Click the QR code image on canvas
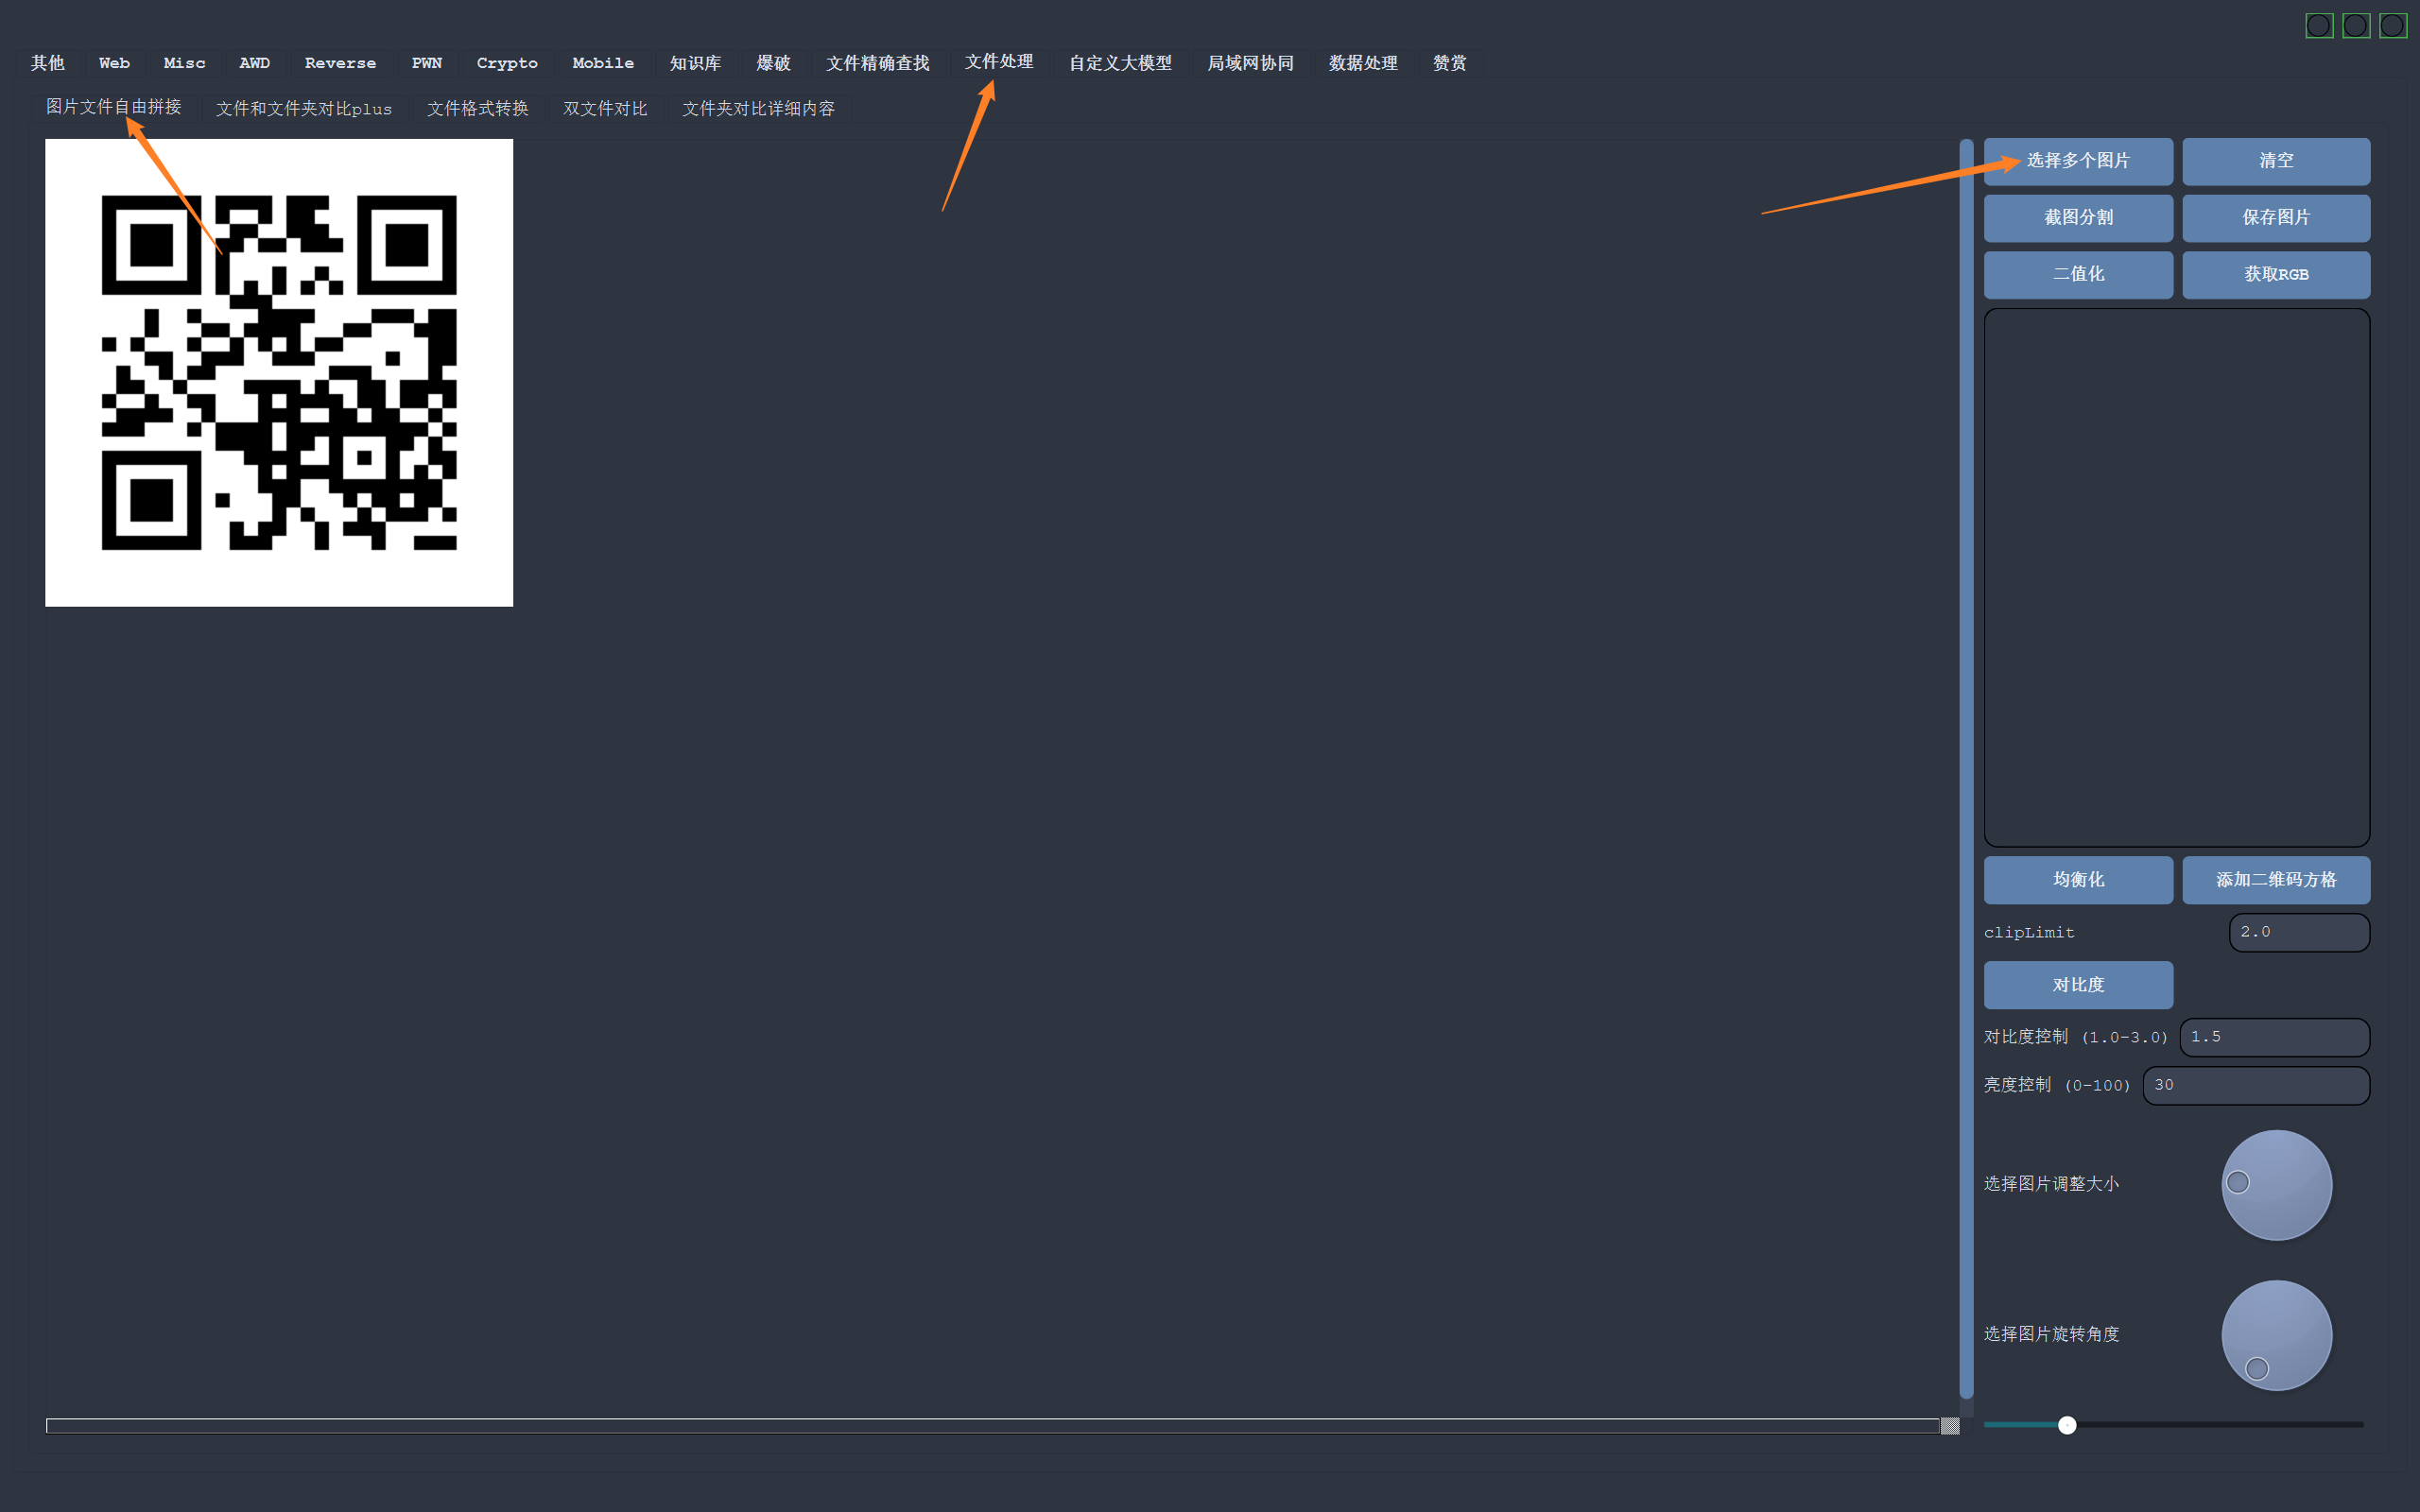Screen dimensions: 2420x1512 [279, 373]
